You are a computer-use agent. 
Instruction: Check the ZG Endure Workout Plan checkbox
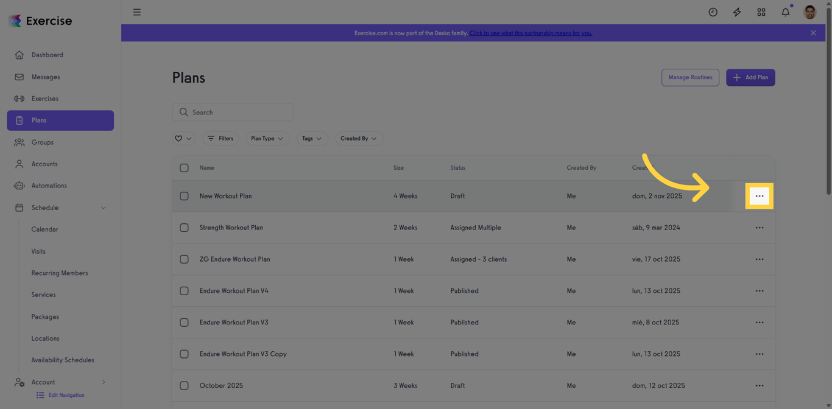pos(184,259)
